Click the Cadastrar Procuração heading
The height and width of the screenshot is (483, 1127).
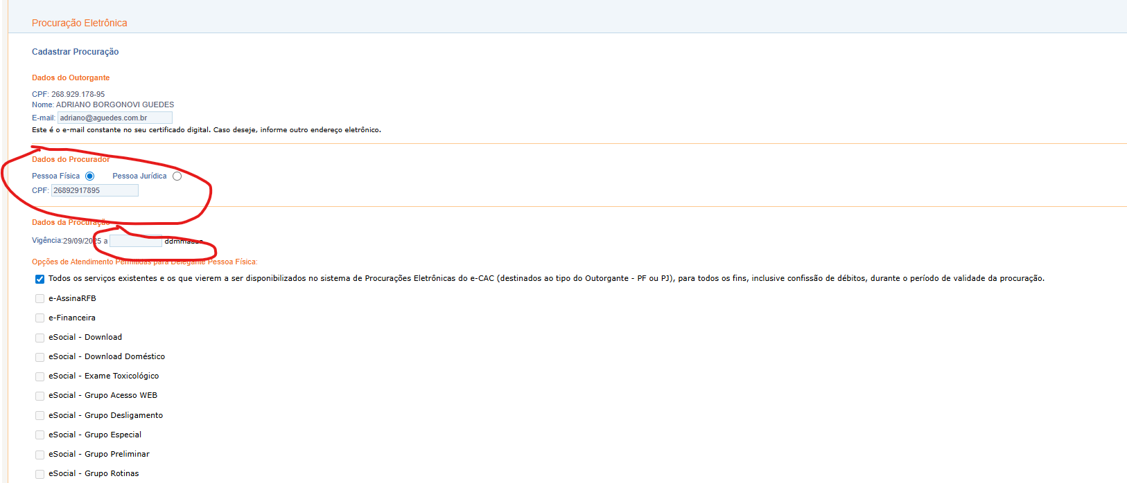click(x=75, y=52)
